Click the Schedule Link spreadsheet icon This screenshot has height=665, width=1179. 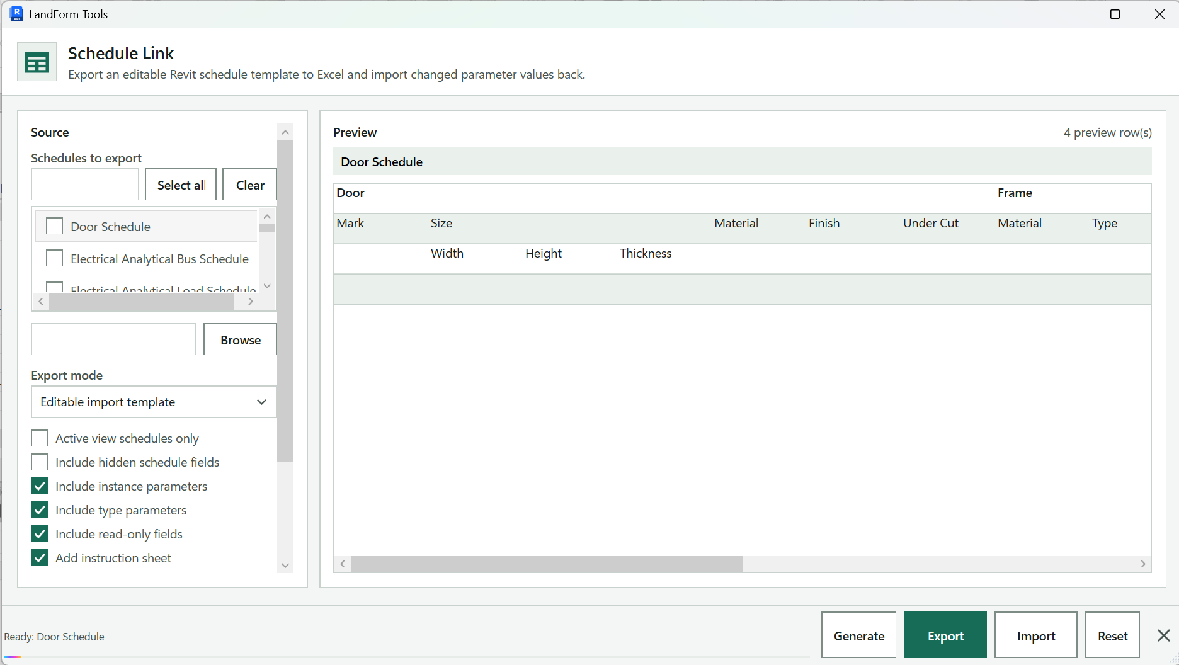click(x=37, y=62)
